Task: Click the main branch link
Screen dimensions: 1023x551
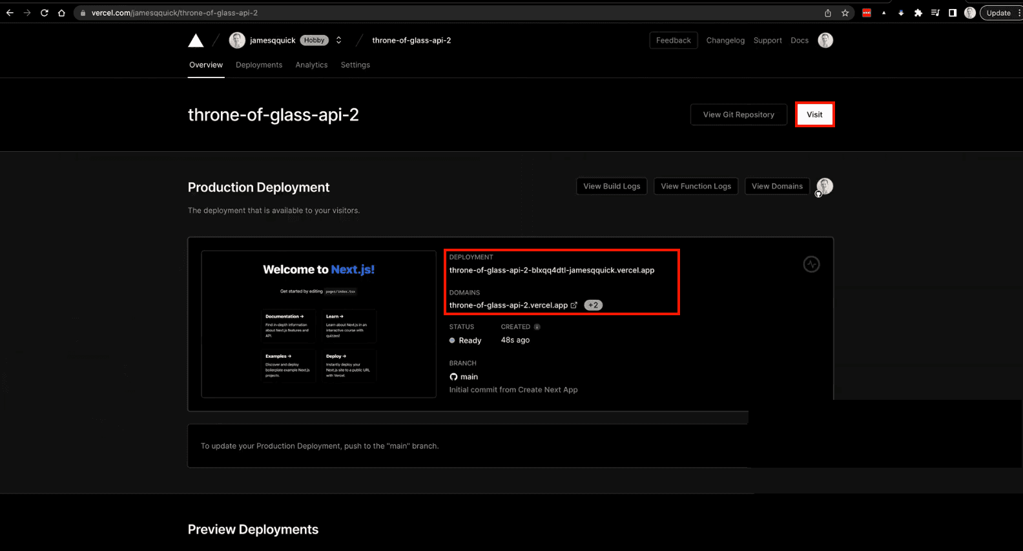Action: [x=469, y=377]
